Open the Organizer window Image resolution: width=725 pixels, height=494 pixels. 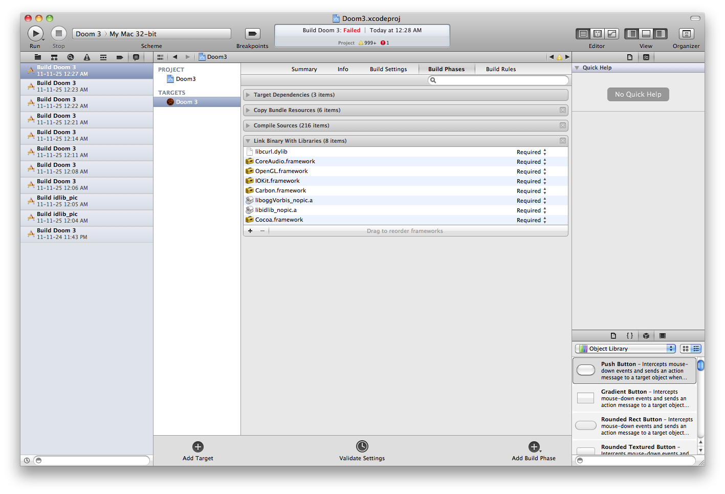(x=686, y=34)
